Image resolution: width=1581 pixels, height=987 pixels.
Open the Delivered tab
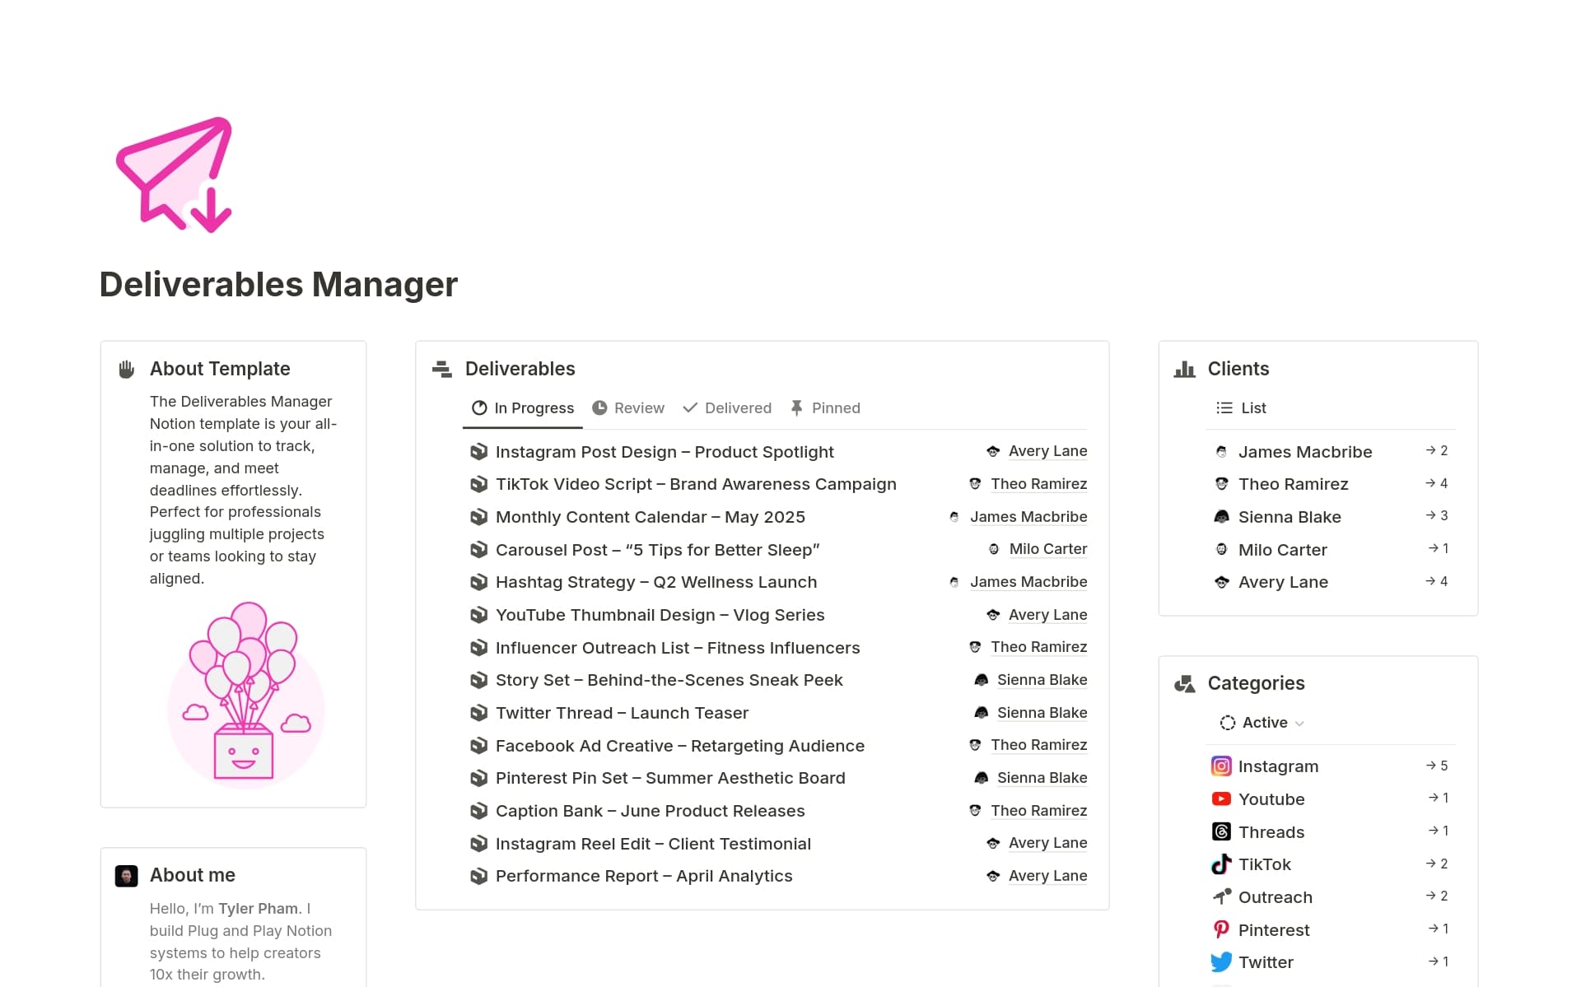[726, 407]
